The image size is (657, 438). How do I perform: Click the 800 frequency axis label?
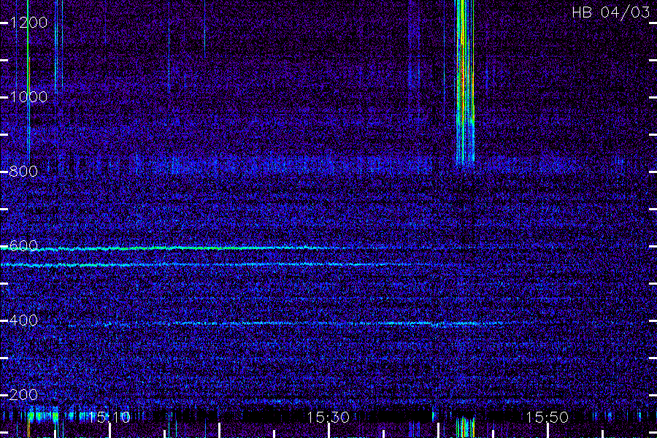click(x=23, y=172)
